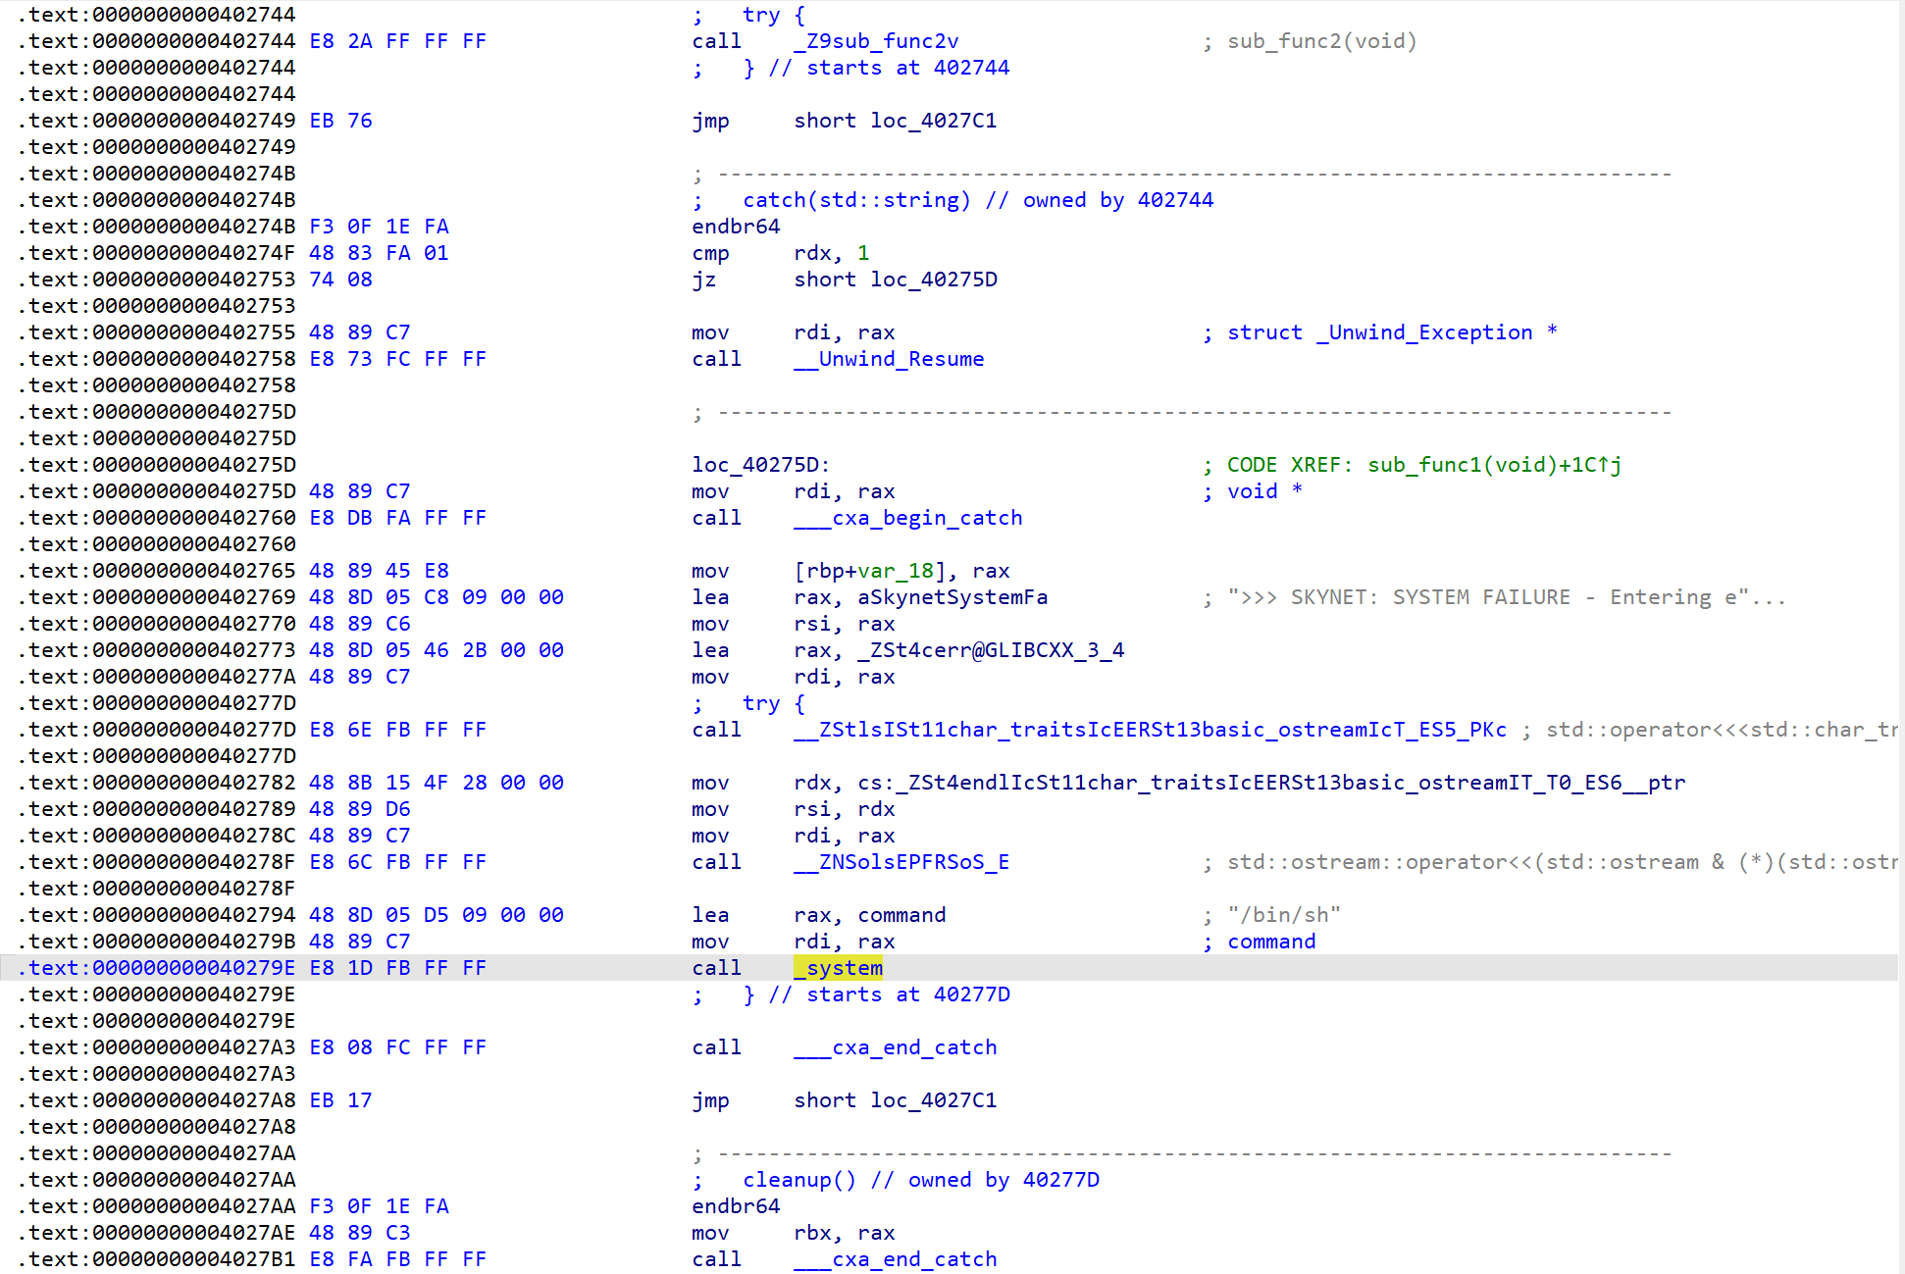This screenshot has width=1905, height=1274.
Task: Click the "/bin/sh" string comment
Action: tap(1284, 915)
